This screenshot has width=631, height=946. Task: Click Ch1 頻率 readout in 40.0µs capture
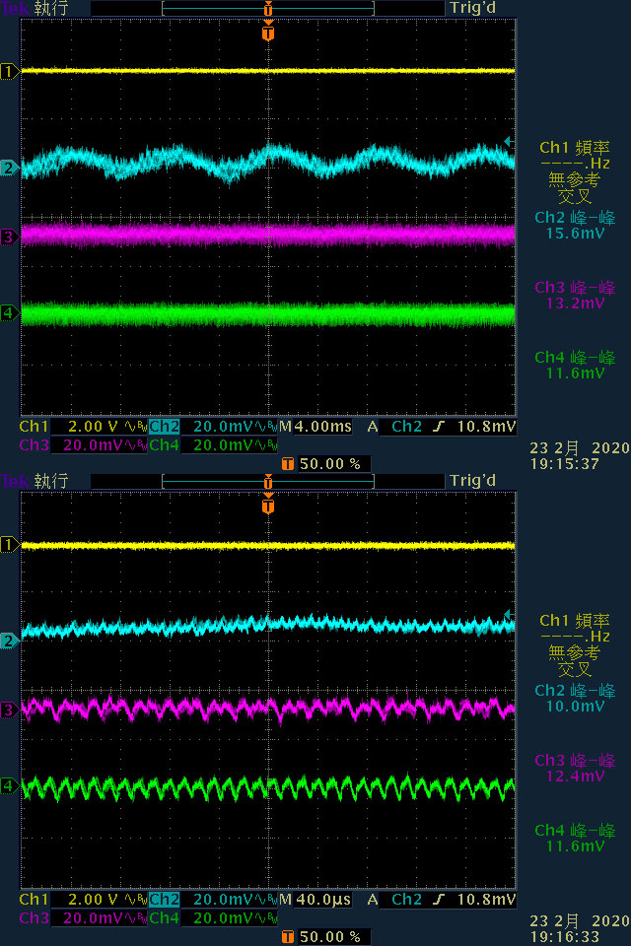tap(575, 644)
